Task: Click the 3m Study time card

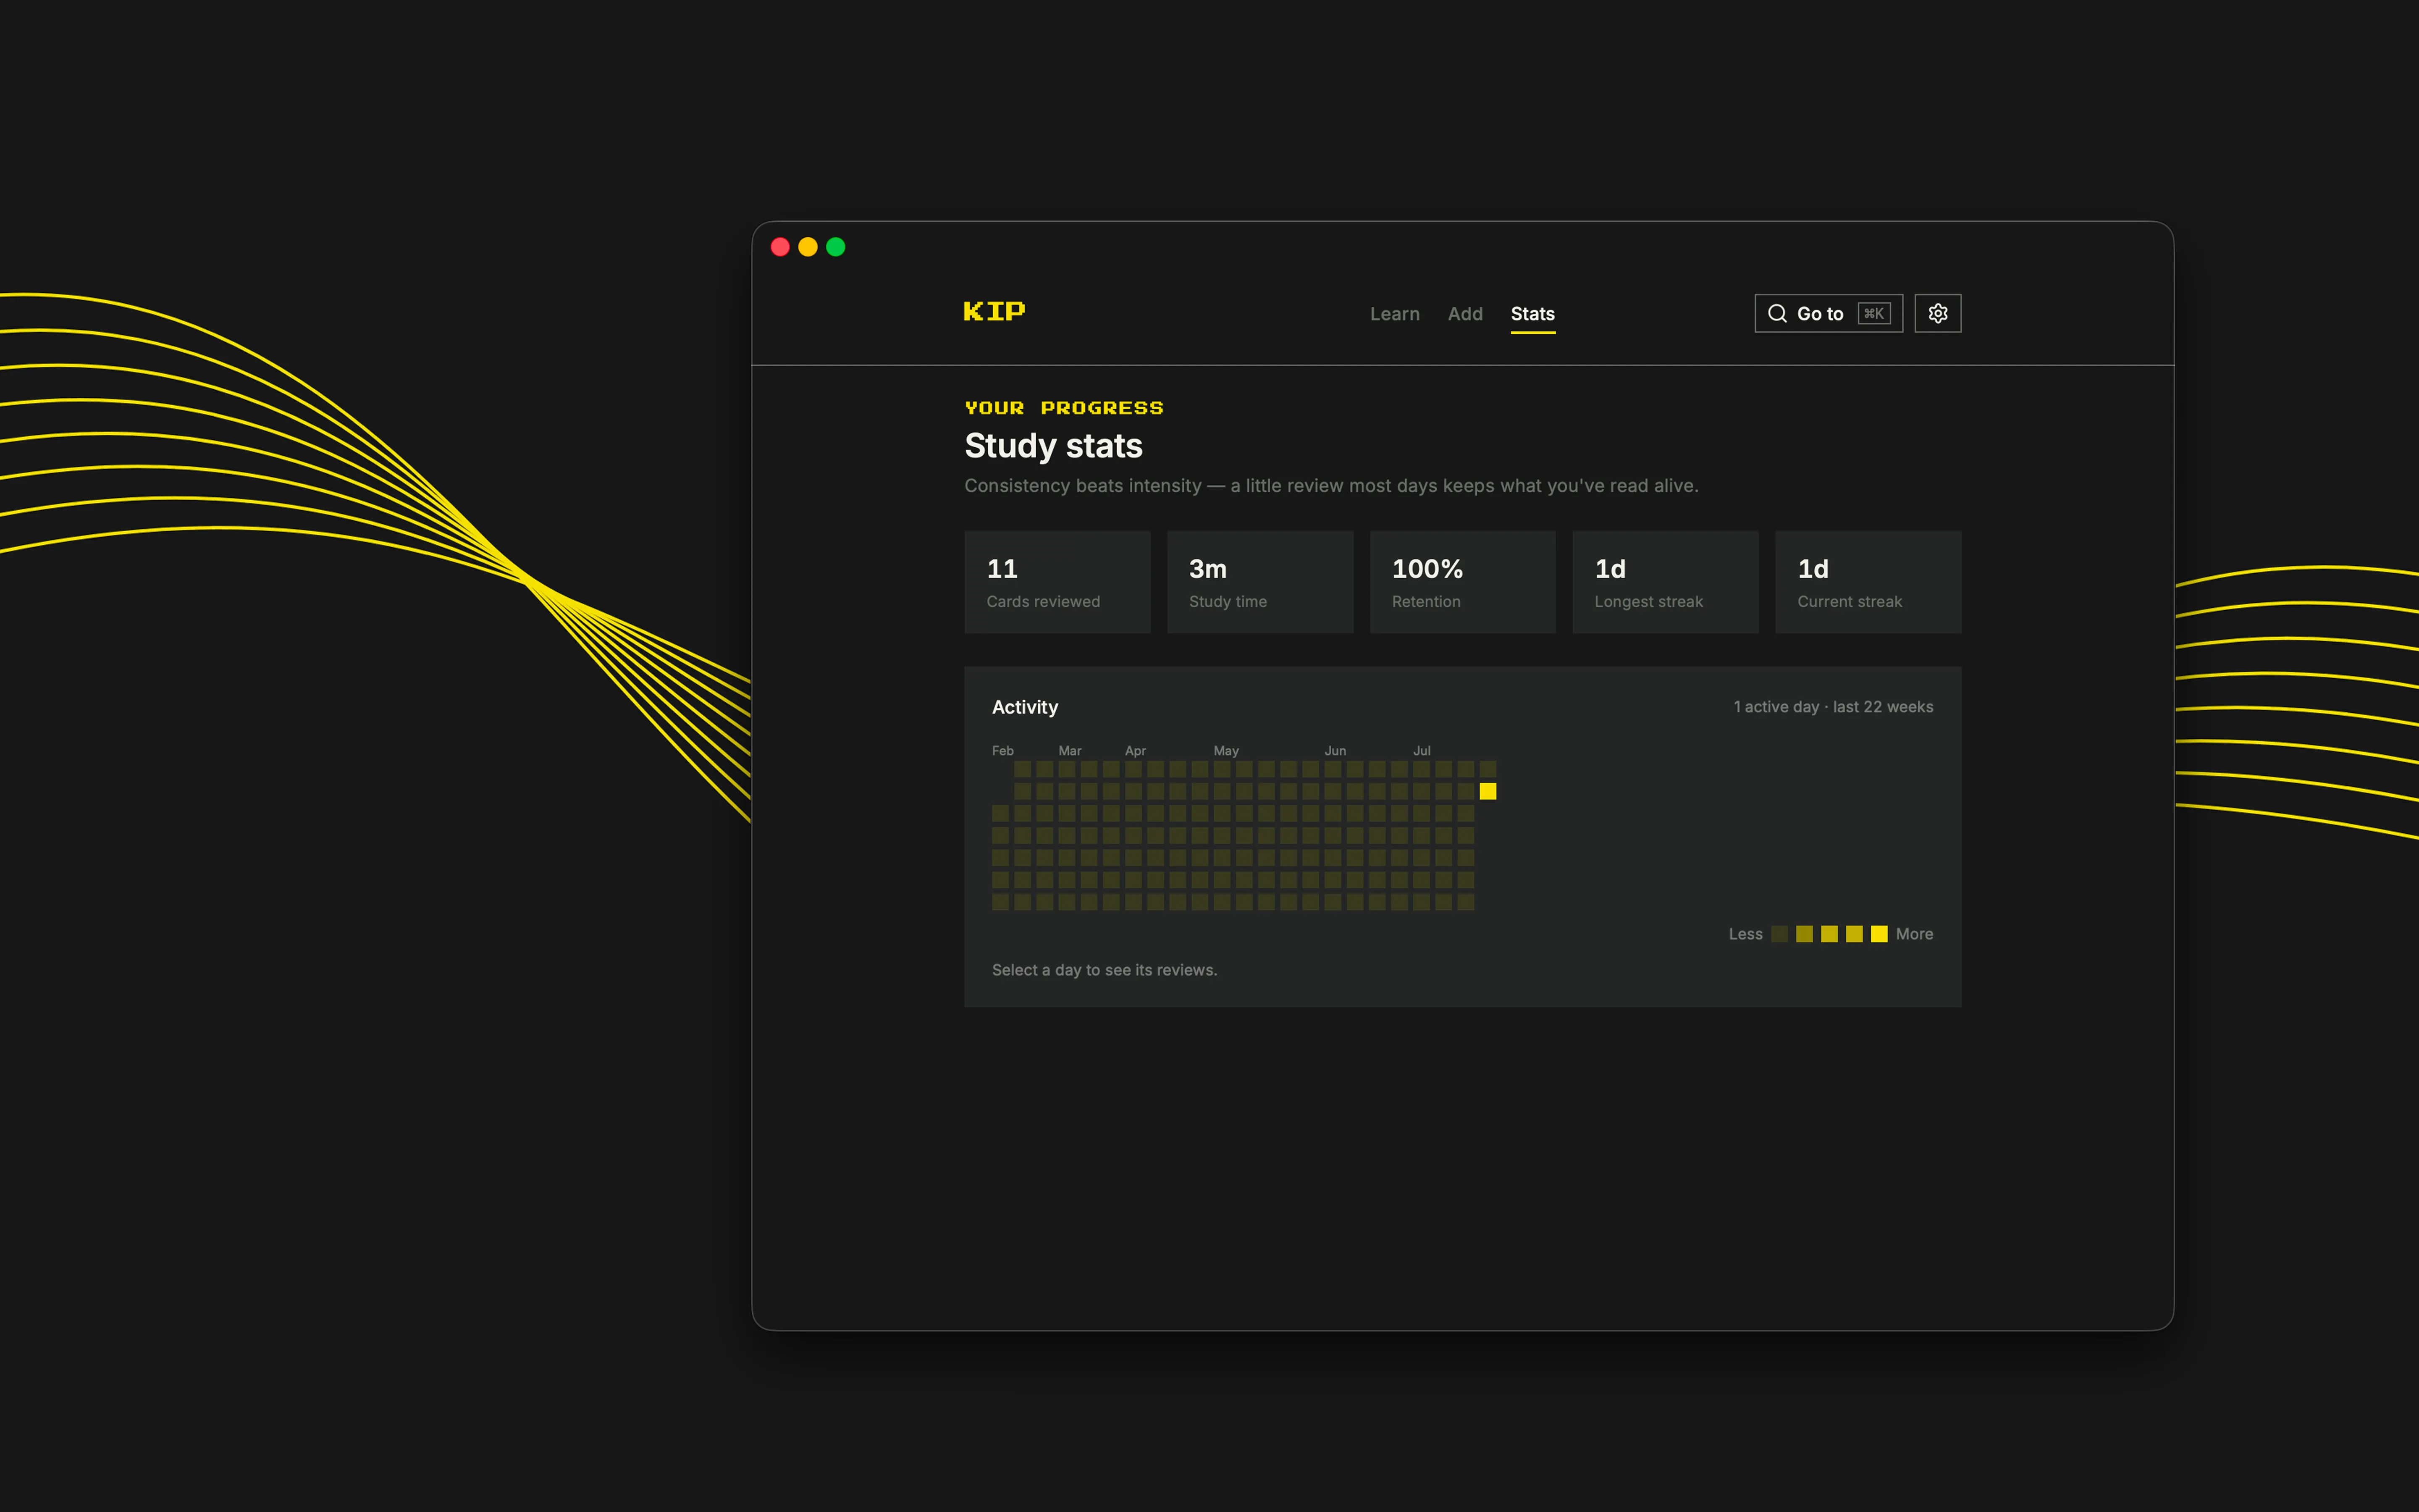Action: click(1259, 582)
